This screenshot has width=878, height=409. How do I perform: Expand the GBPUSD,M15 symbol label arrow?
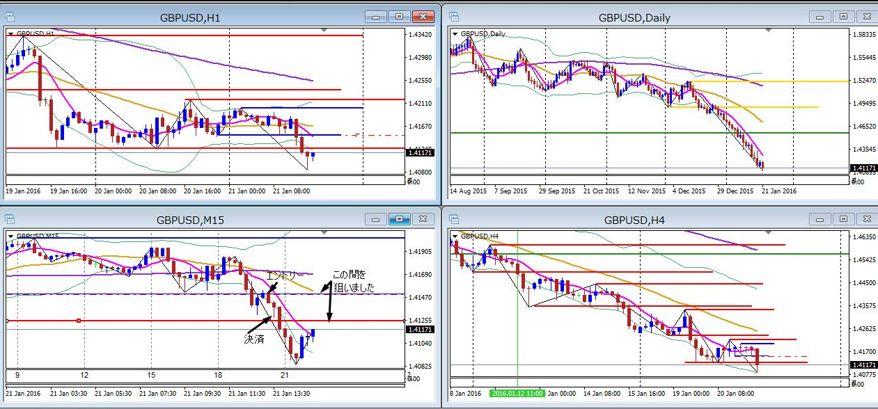click(x=11, y=236)
